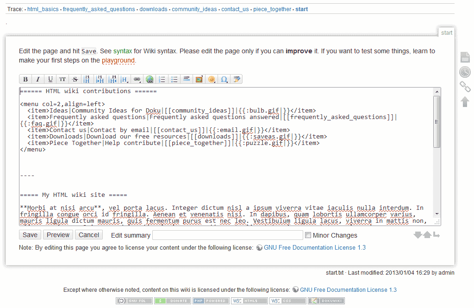The width and height of the screenshot is (474, 308).
Task: Click the Edit summary input field
Action: click(227, 235)
